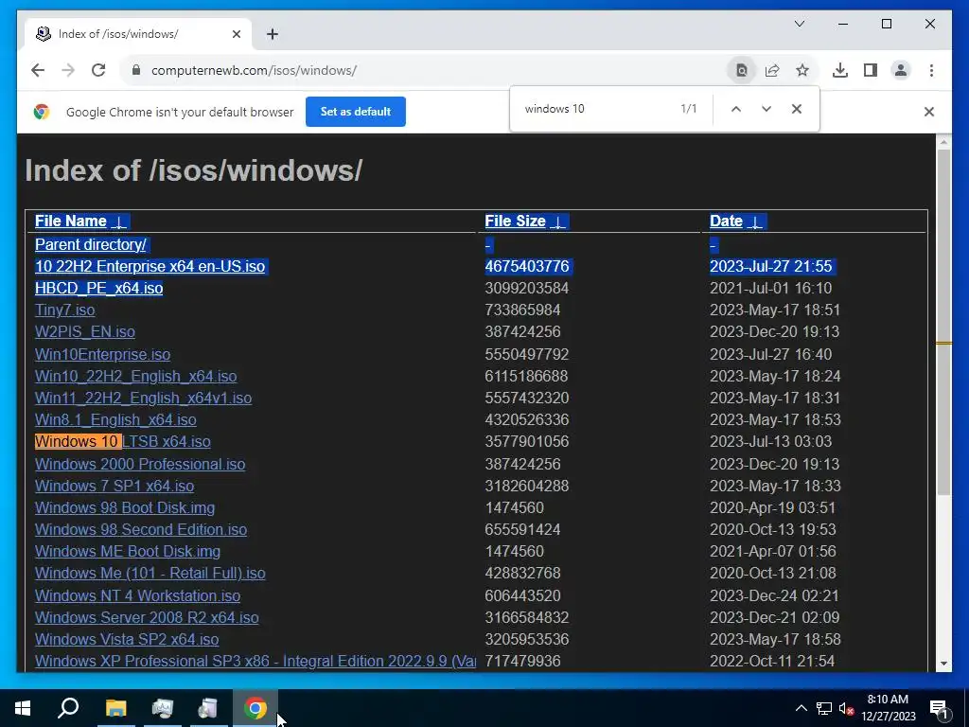Image resolution: width=969 pixels, height=727 pixels.
Task: Click date 2023-Jul-13 03:03
Action: pyautogui.click(x=770, y=441)
